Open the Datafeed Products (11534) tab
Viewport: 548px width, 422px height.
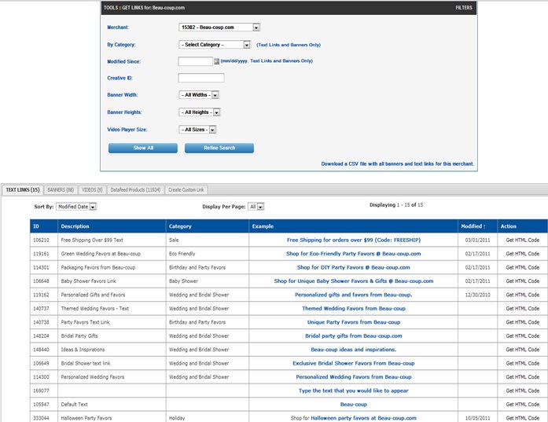click(x=135, y=189)
